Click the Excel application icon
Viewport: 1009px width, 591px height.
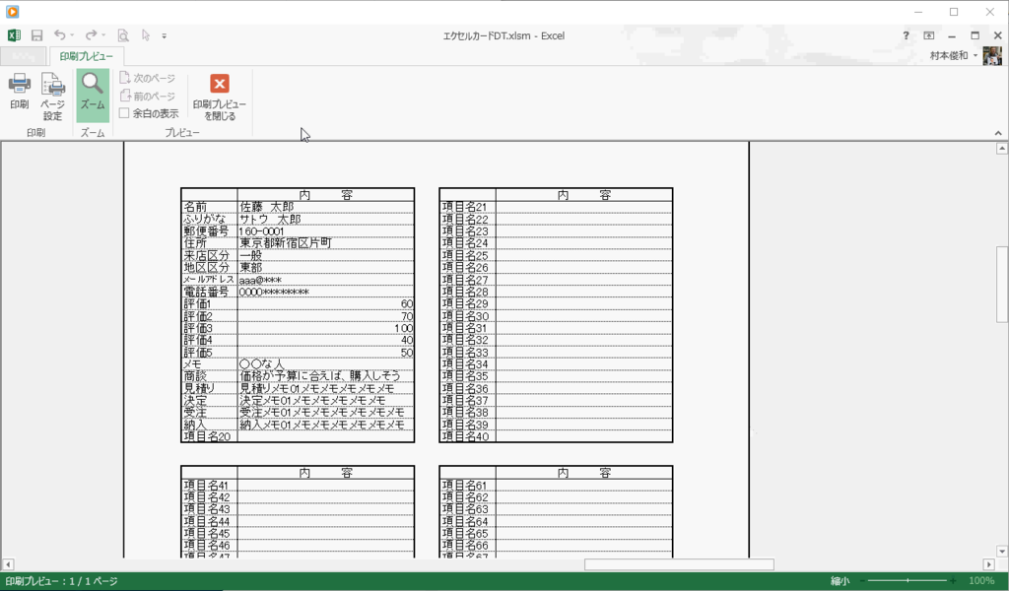point(14,35)
